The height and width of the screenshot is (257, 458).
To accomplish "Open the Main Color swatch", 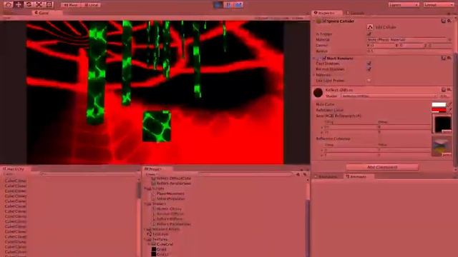I will click(x=439, y=105).
